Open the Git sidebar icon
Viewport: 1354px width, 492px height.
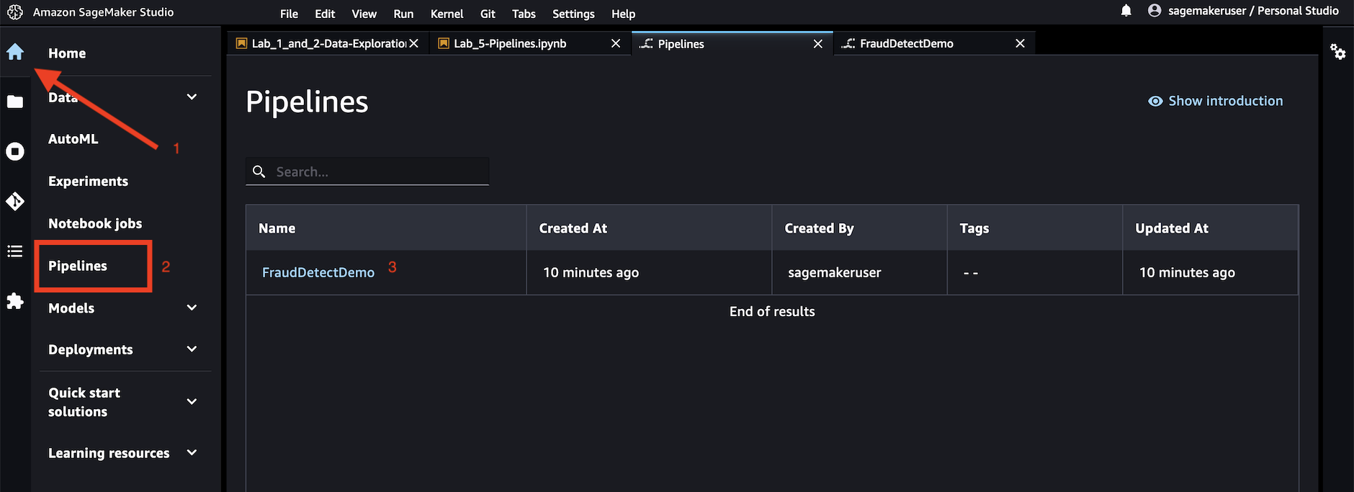click(x=15, y=201)
